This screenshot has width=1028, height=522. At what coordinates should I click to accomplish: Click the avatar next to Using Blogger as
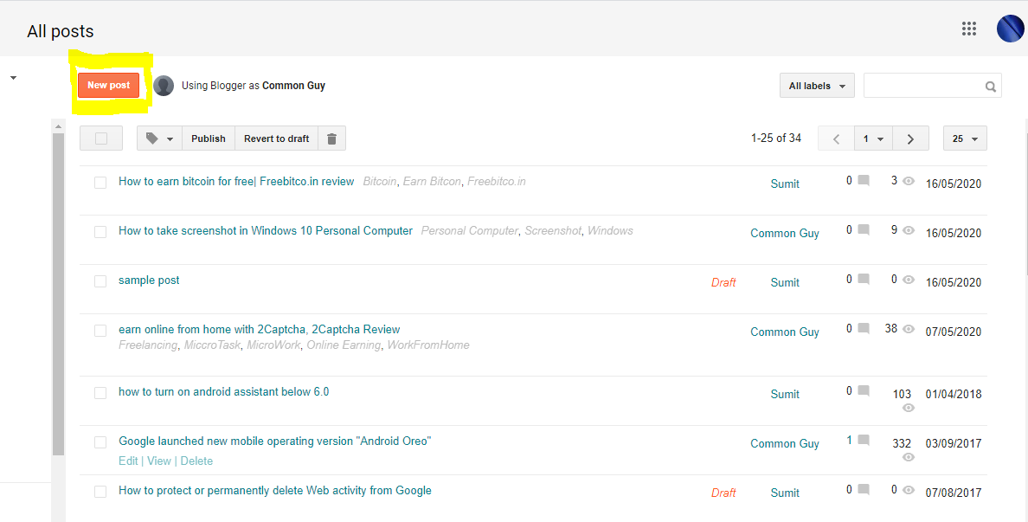click(164, 85)
